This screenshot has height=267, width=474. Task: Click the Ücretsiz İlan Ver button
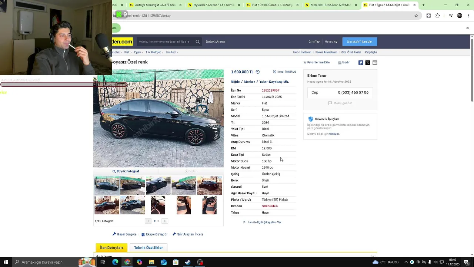pos(360,42)
